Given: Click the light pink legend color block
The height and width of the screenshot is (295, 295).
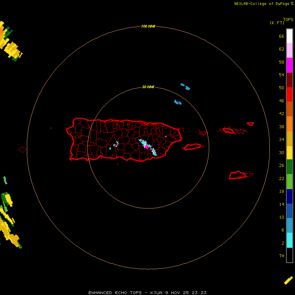Looking at the screenshot, I should 289,50.
